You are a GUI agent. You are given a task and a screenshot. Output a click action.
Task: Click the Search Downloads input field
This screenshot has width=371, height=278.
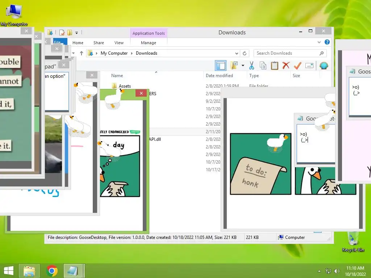[x=290, y=53]
